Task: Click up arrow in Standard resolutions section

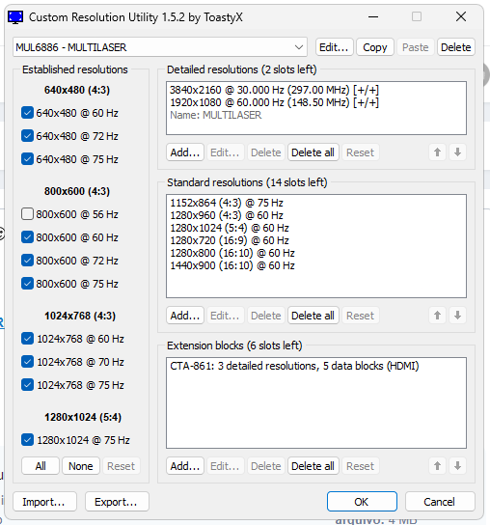Action: [x=437, y=316]
